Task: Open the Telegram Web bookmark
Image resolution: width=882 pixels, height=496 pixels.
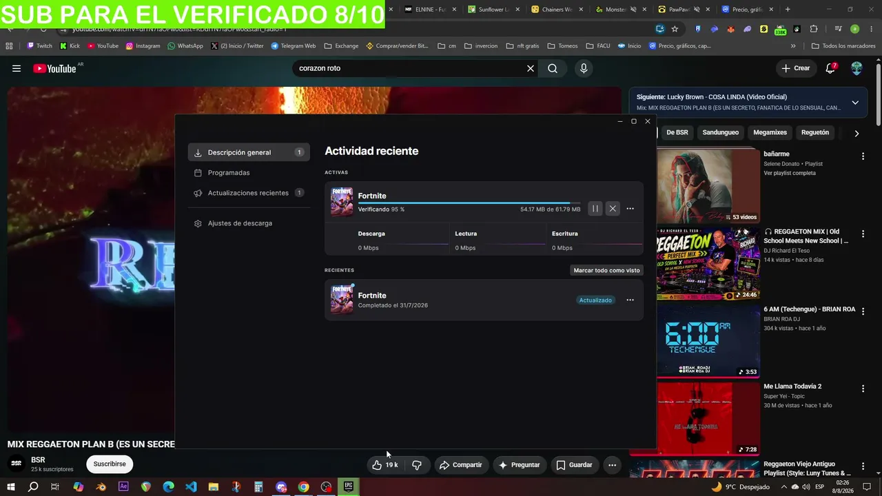Action: click(x=294, y=46)
